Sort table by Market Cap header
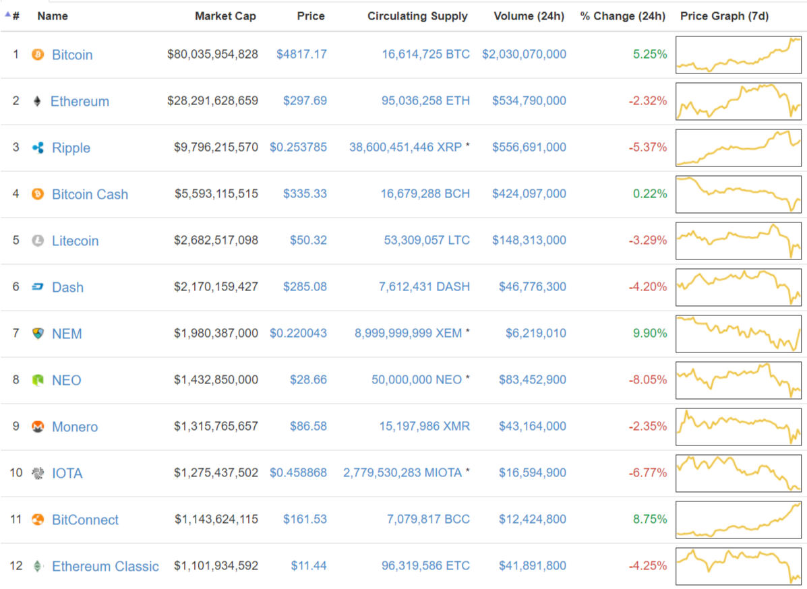The width and height of the screenshot is (807, 589). (225, 16)
